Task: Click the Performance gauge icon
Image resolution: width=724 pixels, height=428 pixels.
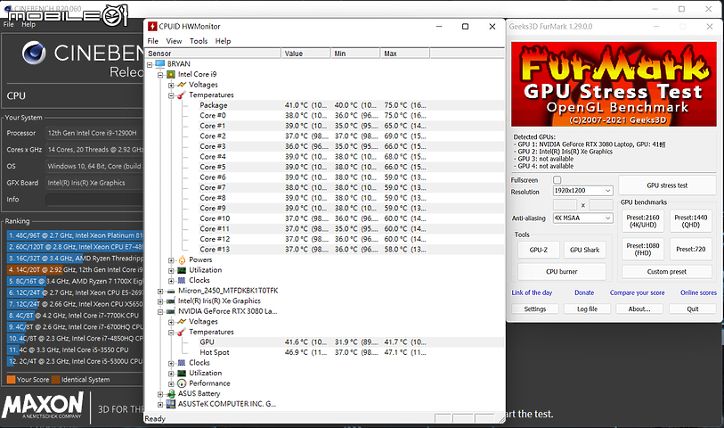Action: [182, 383]
